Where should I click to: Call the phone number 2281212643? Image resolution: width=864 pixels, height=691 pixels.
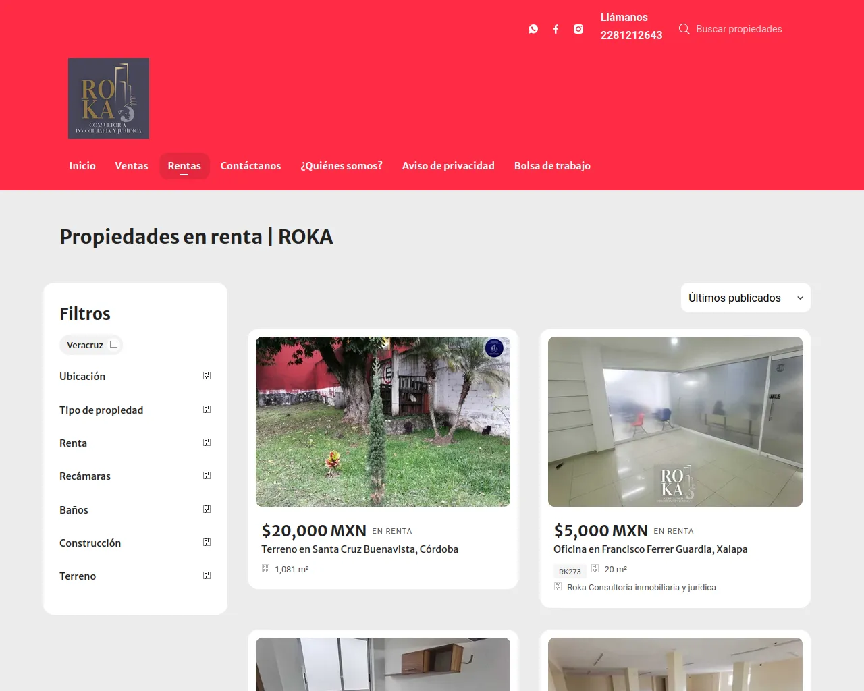632,35
